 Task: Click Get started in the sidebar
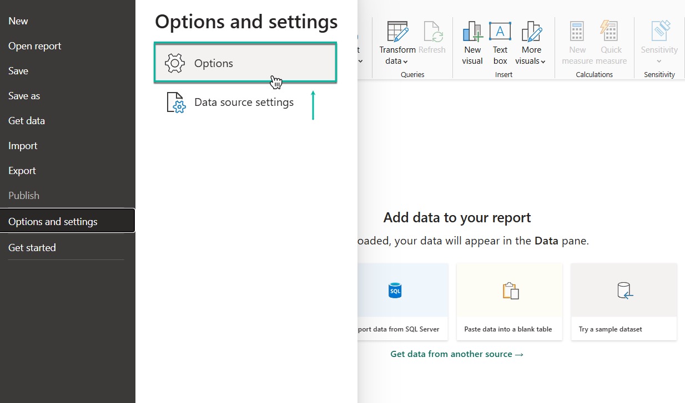32,248
